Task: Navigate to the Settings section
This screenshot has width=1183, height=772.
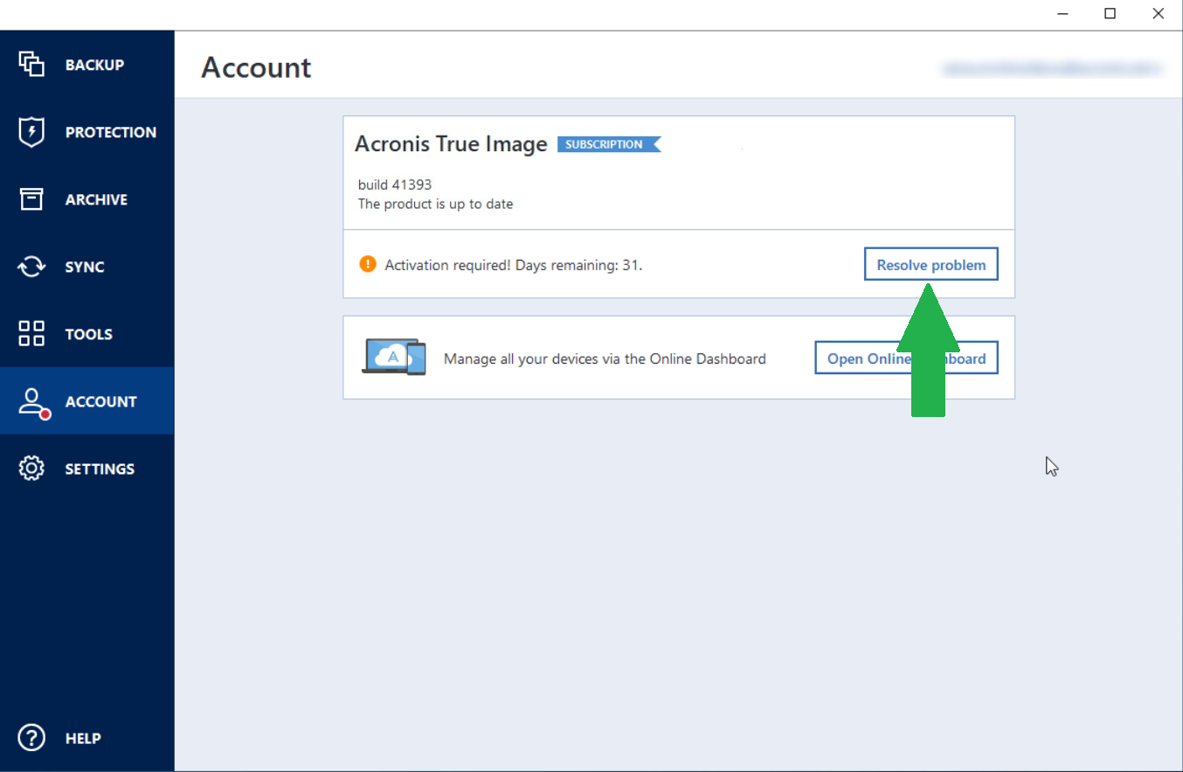Action: (100, 468)
